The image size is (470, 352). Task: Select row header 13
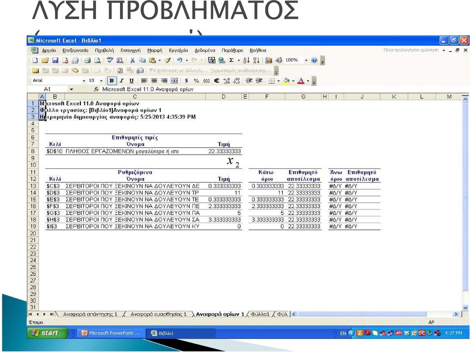(x=33, y=186)
